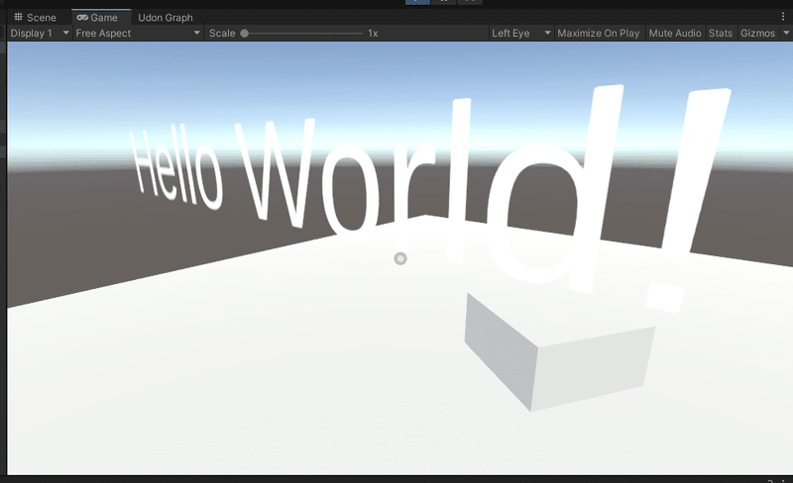Adjust the Scale slider handle
The image size is (793, 483).
pos(244,34)
